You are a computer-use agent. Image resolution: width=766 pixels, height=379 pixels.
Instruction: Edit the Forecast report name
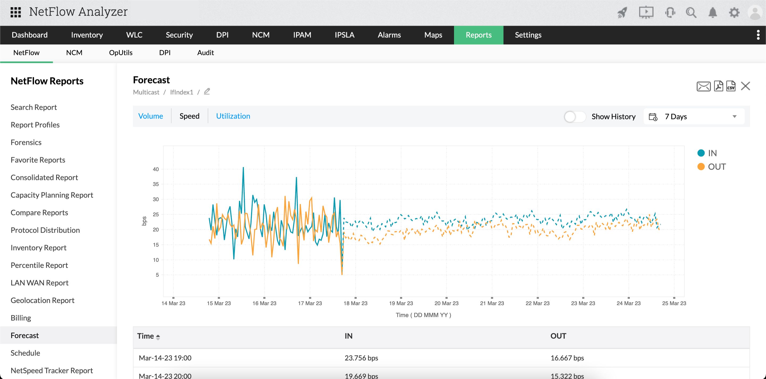point(207,91)
